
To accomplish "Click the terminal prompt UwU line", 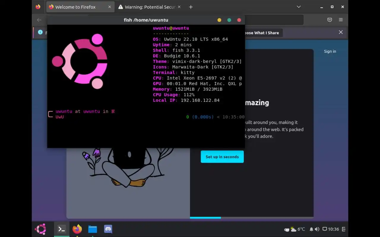I will coord(60,117).
